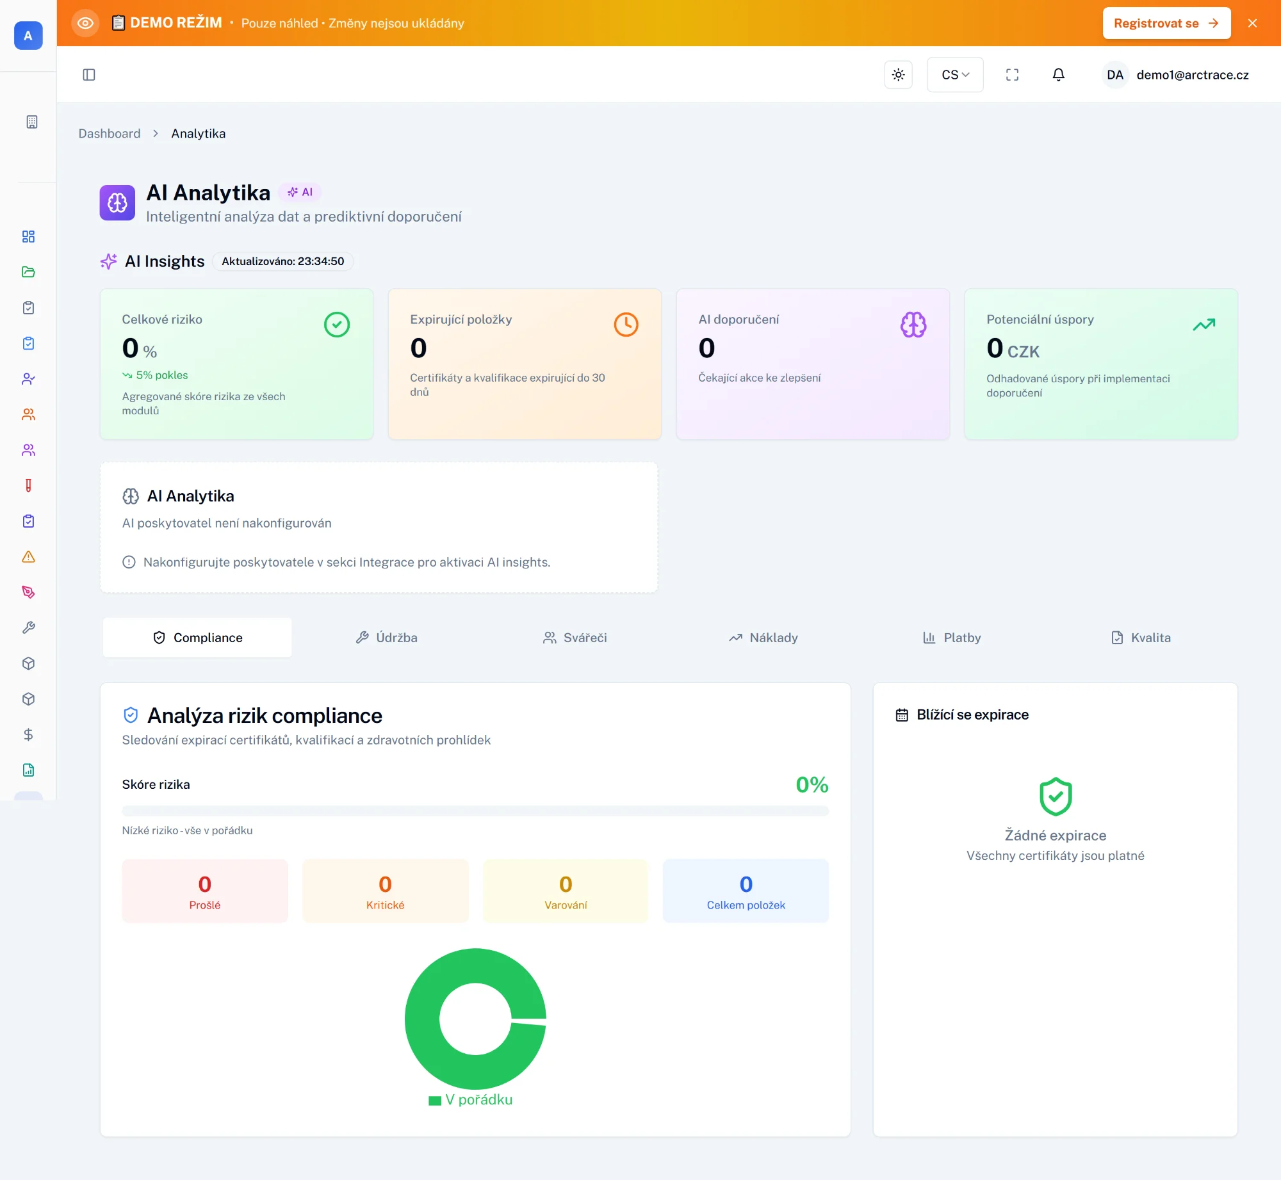
Task: Open the Dashboard grid icon in sidebar
Action: [28, 236]
